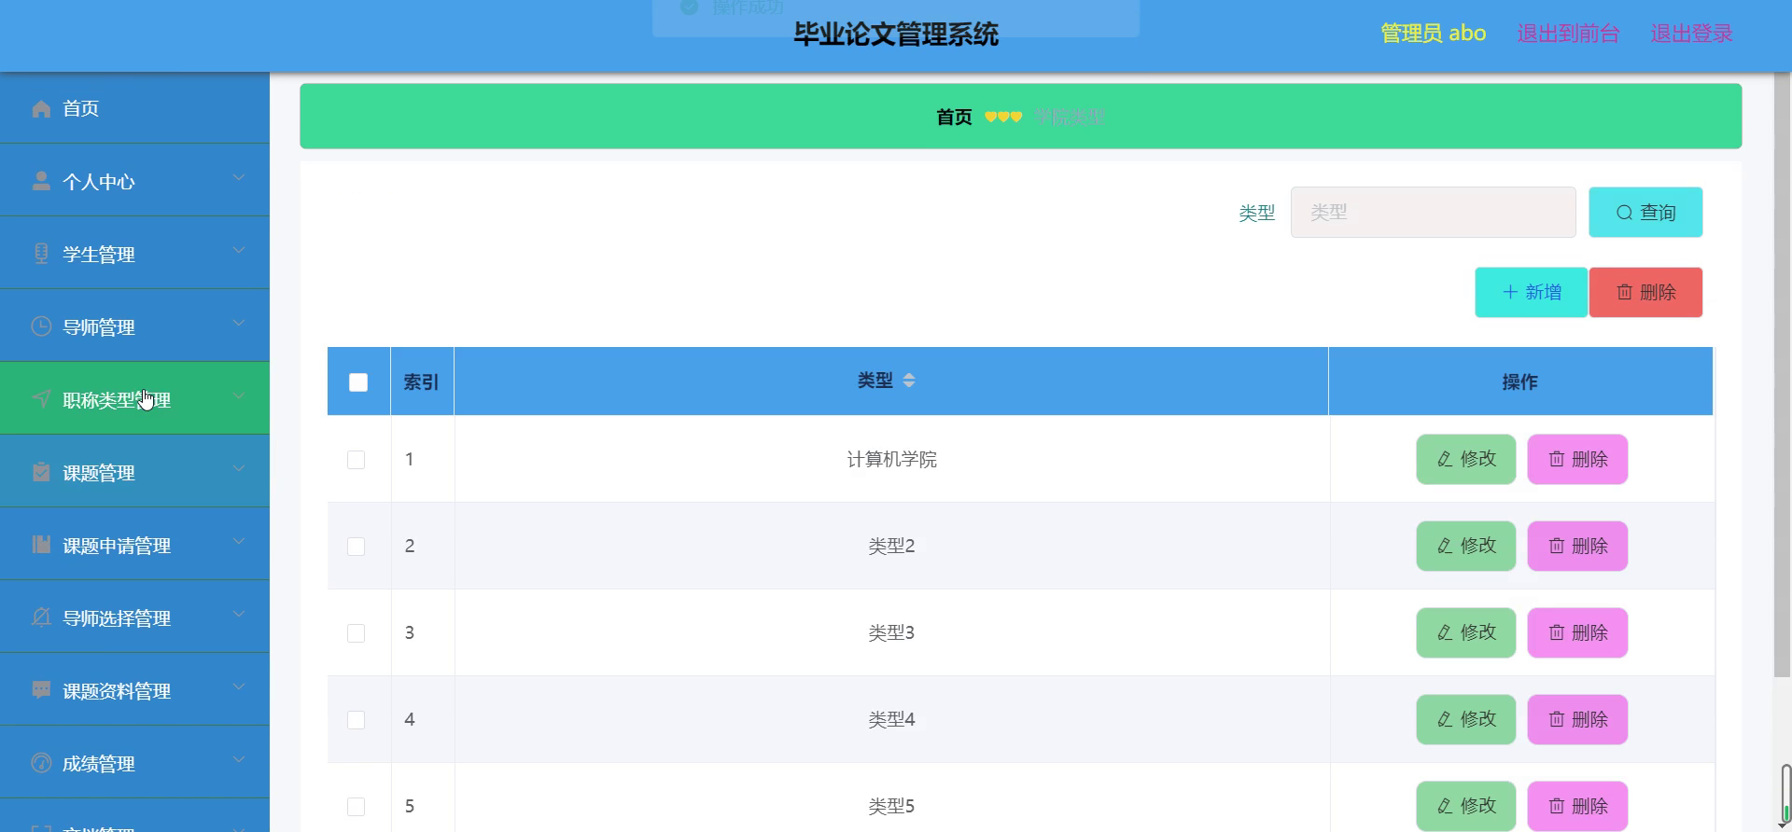The image size is (1792, 832).
Task: Click the 操作 column header
Action: (1520, 381)
